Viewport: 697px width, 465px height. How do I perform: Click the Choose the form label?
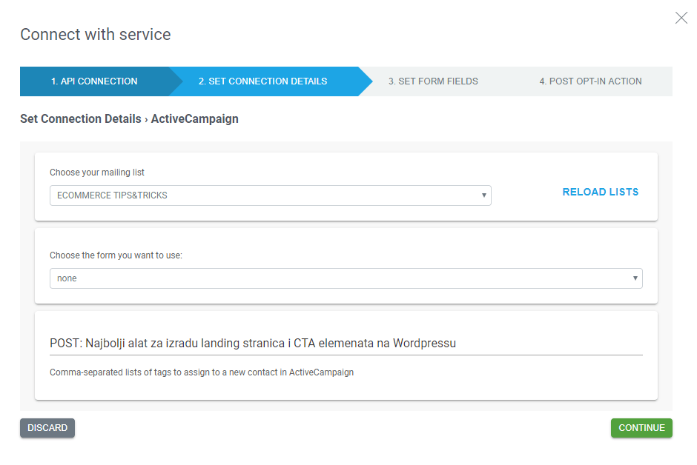coord(116,255)
